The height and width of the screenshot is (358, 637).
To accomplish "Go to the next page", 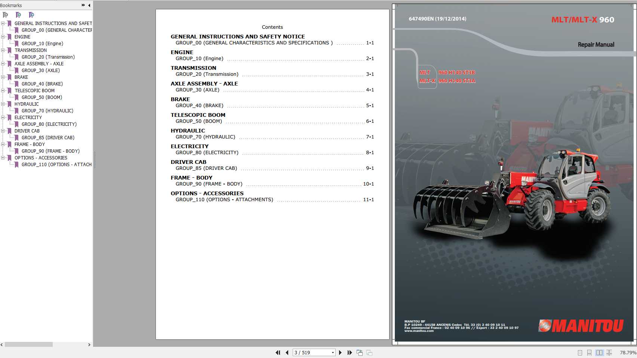I will tap(340, 352).
